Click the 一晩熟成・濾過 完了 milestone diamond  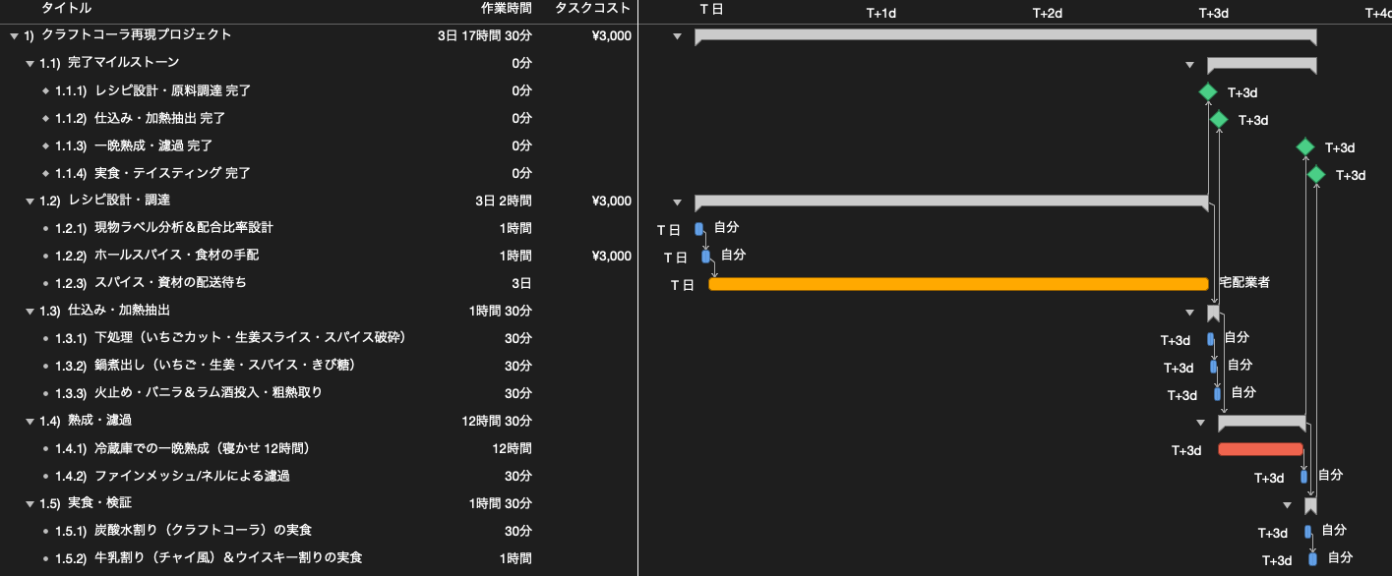tap(1305, 146)
